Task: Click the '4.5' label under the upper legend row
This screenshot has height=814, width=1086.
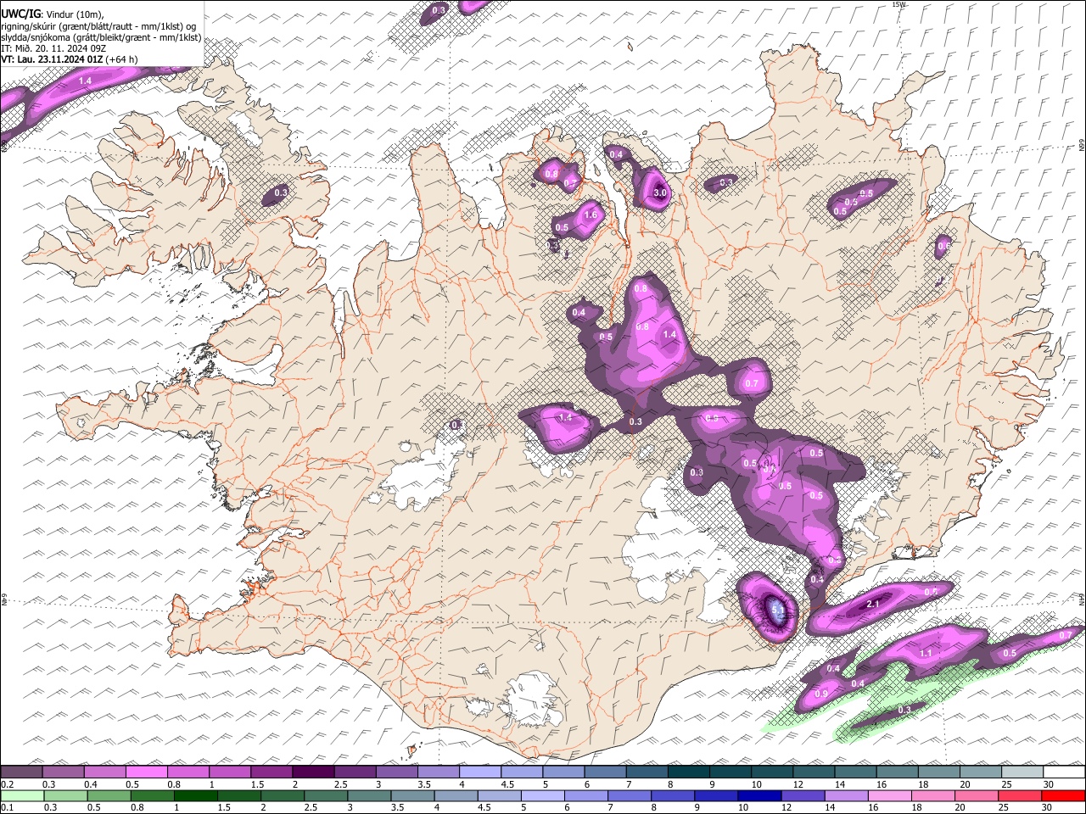Action: coord(507,783)
